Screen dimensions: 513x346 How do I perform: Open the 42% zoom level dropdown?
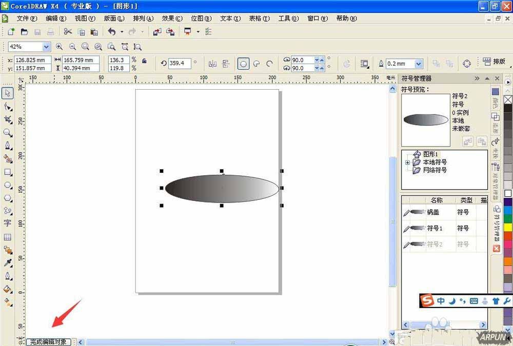46,47
